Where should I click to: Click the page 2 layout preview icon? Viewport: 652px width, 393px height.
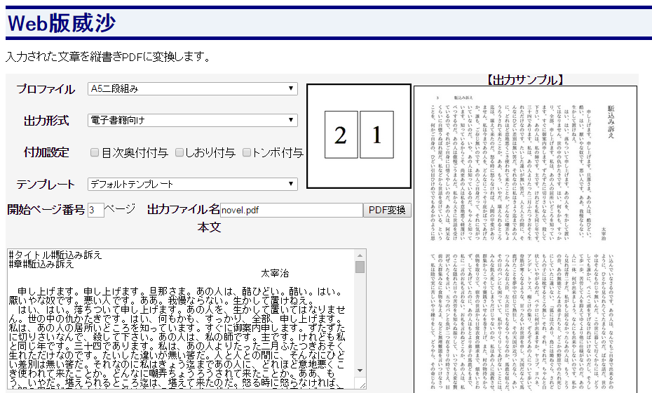click(x=341, y=135)
